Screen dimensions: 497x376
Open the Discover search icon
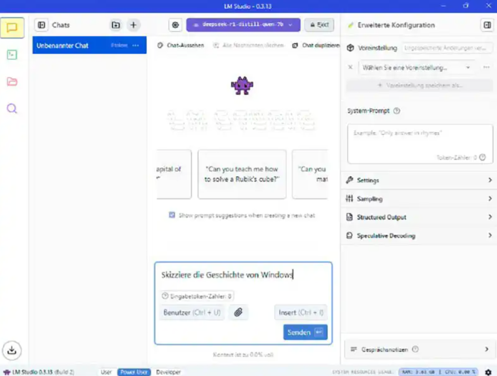12,108
